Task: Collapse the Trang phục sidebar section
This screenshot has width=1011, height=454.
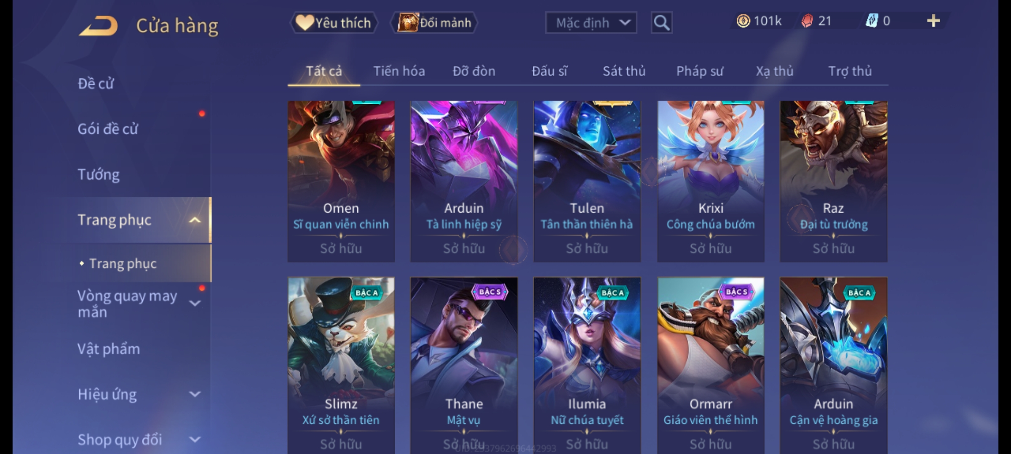Action: 195,220
